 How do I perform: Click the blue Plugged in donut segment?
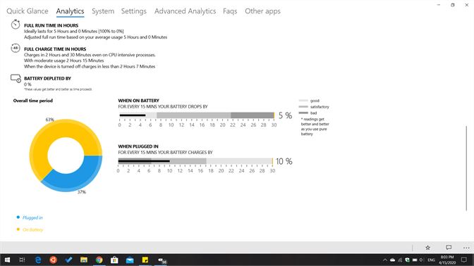pos(79,175)
